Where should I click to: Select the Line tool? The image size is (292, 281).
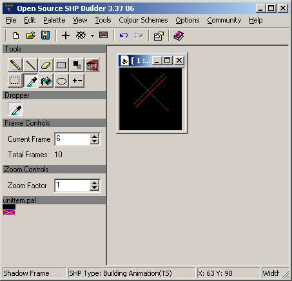pos(31,65)
